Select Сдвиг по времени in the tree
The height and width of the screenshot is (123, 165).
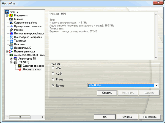coord(33,66)
